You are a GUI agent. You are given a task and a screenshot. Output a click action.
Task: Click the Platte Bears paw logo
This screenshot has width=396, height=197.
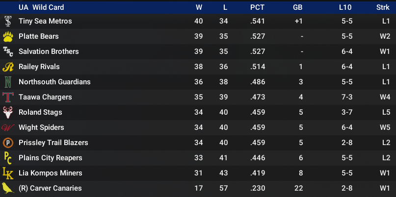[x=8, y=36]
